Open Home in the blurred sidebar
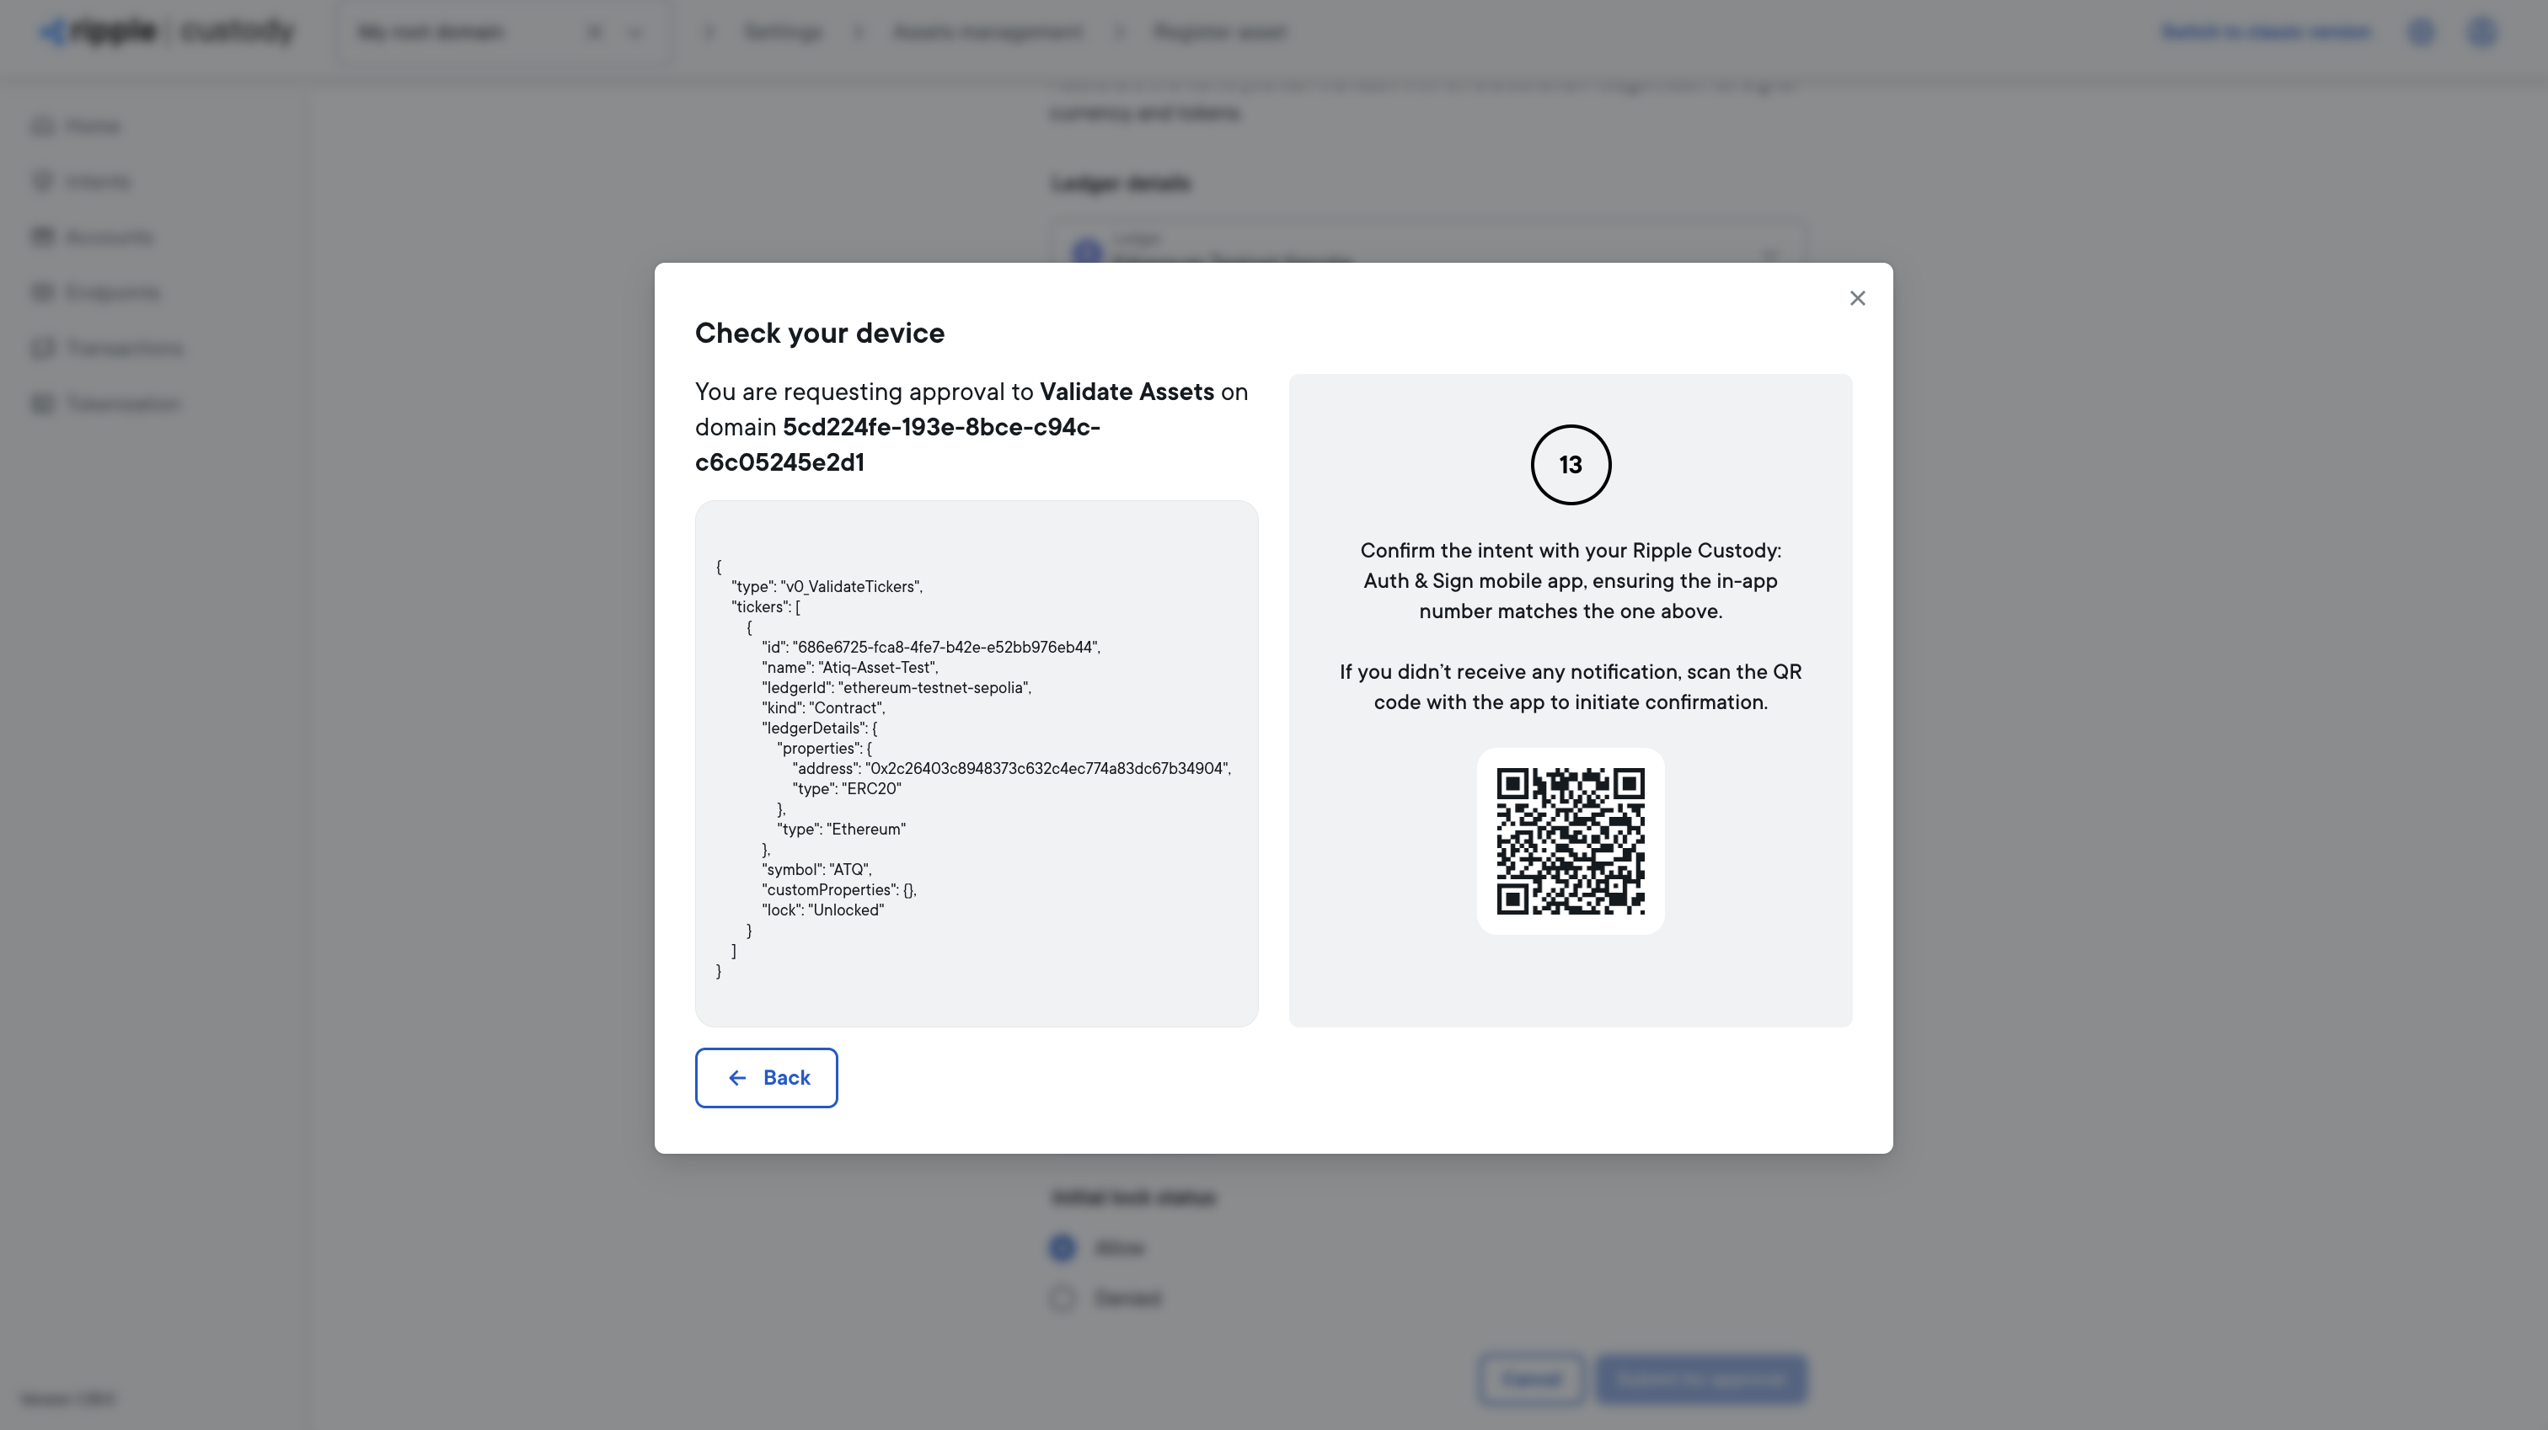2548x1430 pixels. 78,125
